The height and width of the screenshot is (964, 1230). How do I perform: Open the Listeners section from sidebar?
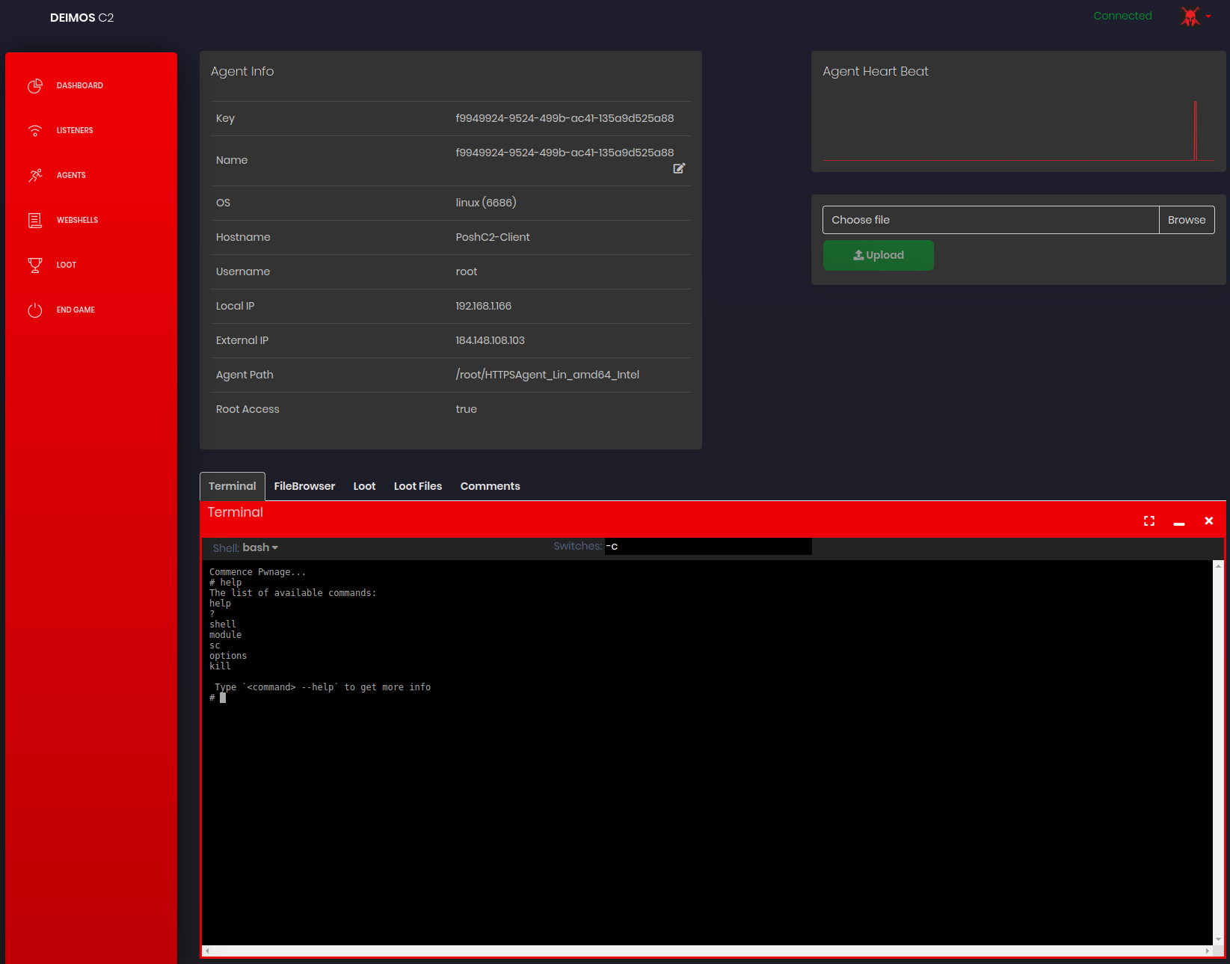click(x=35, y=130)
